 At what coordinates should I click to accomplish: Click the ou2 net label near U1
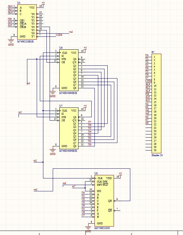point(71,32)
